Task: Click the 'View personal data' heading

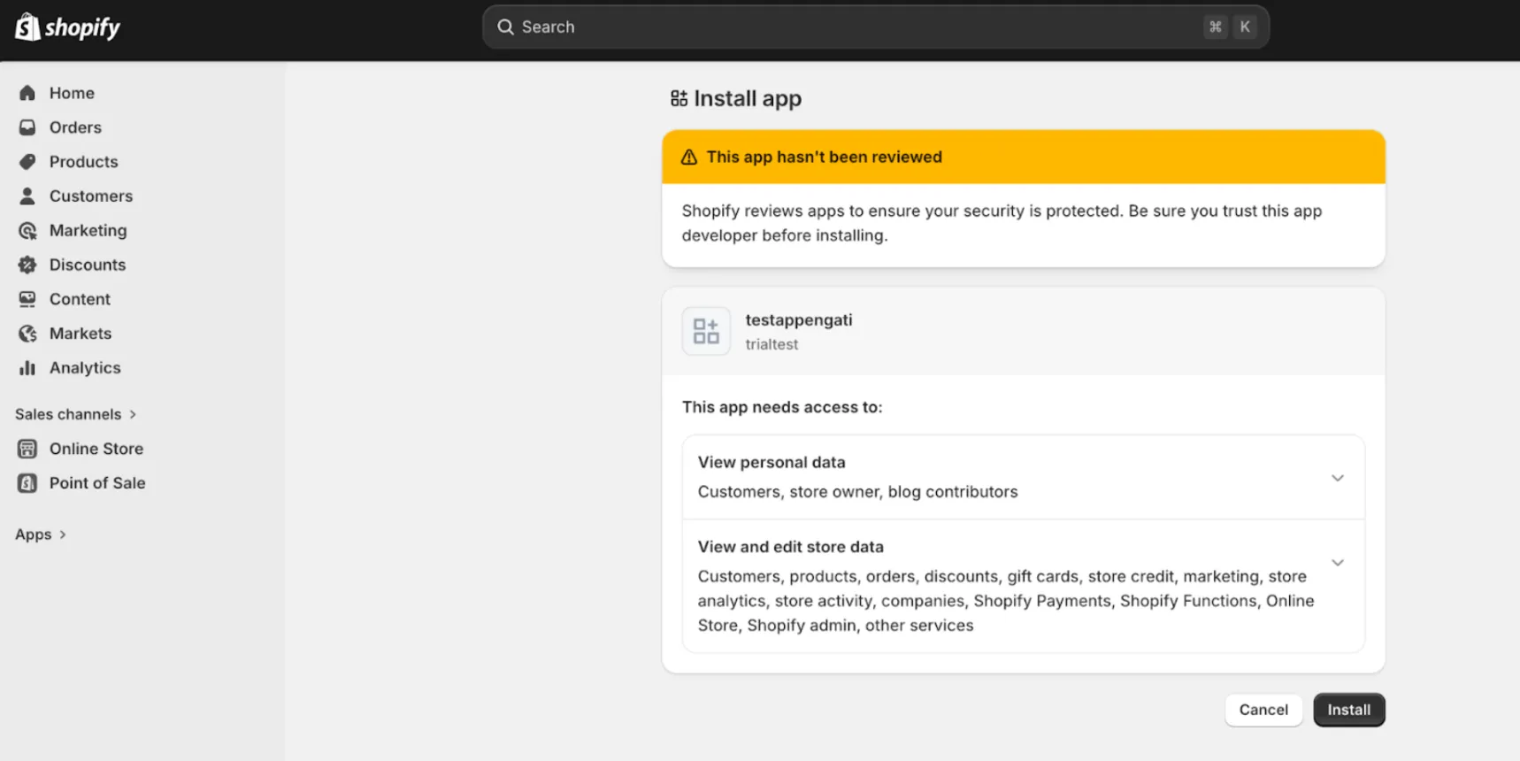Action: [772, 462]
